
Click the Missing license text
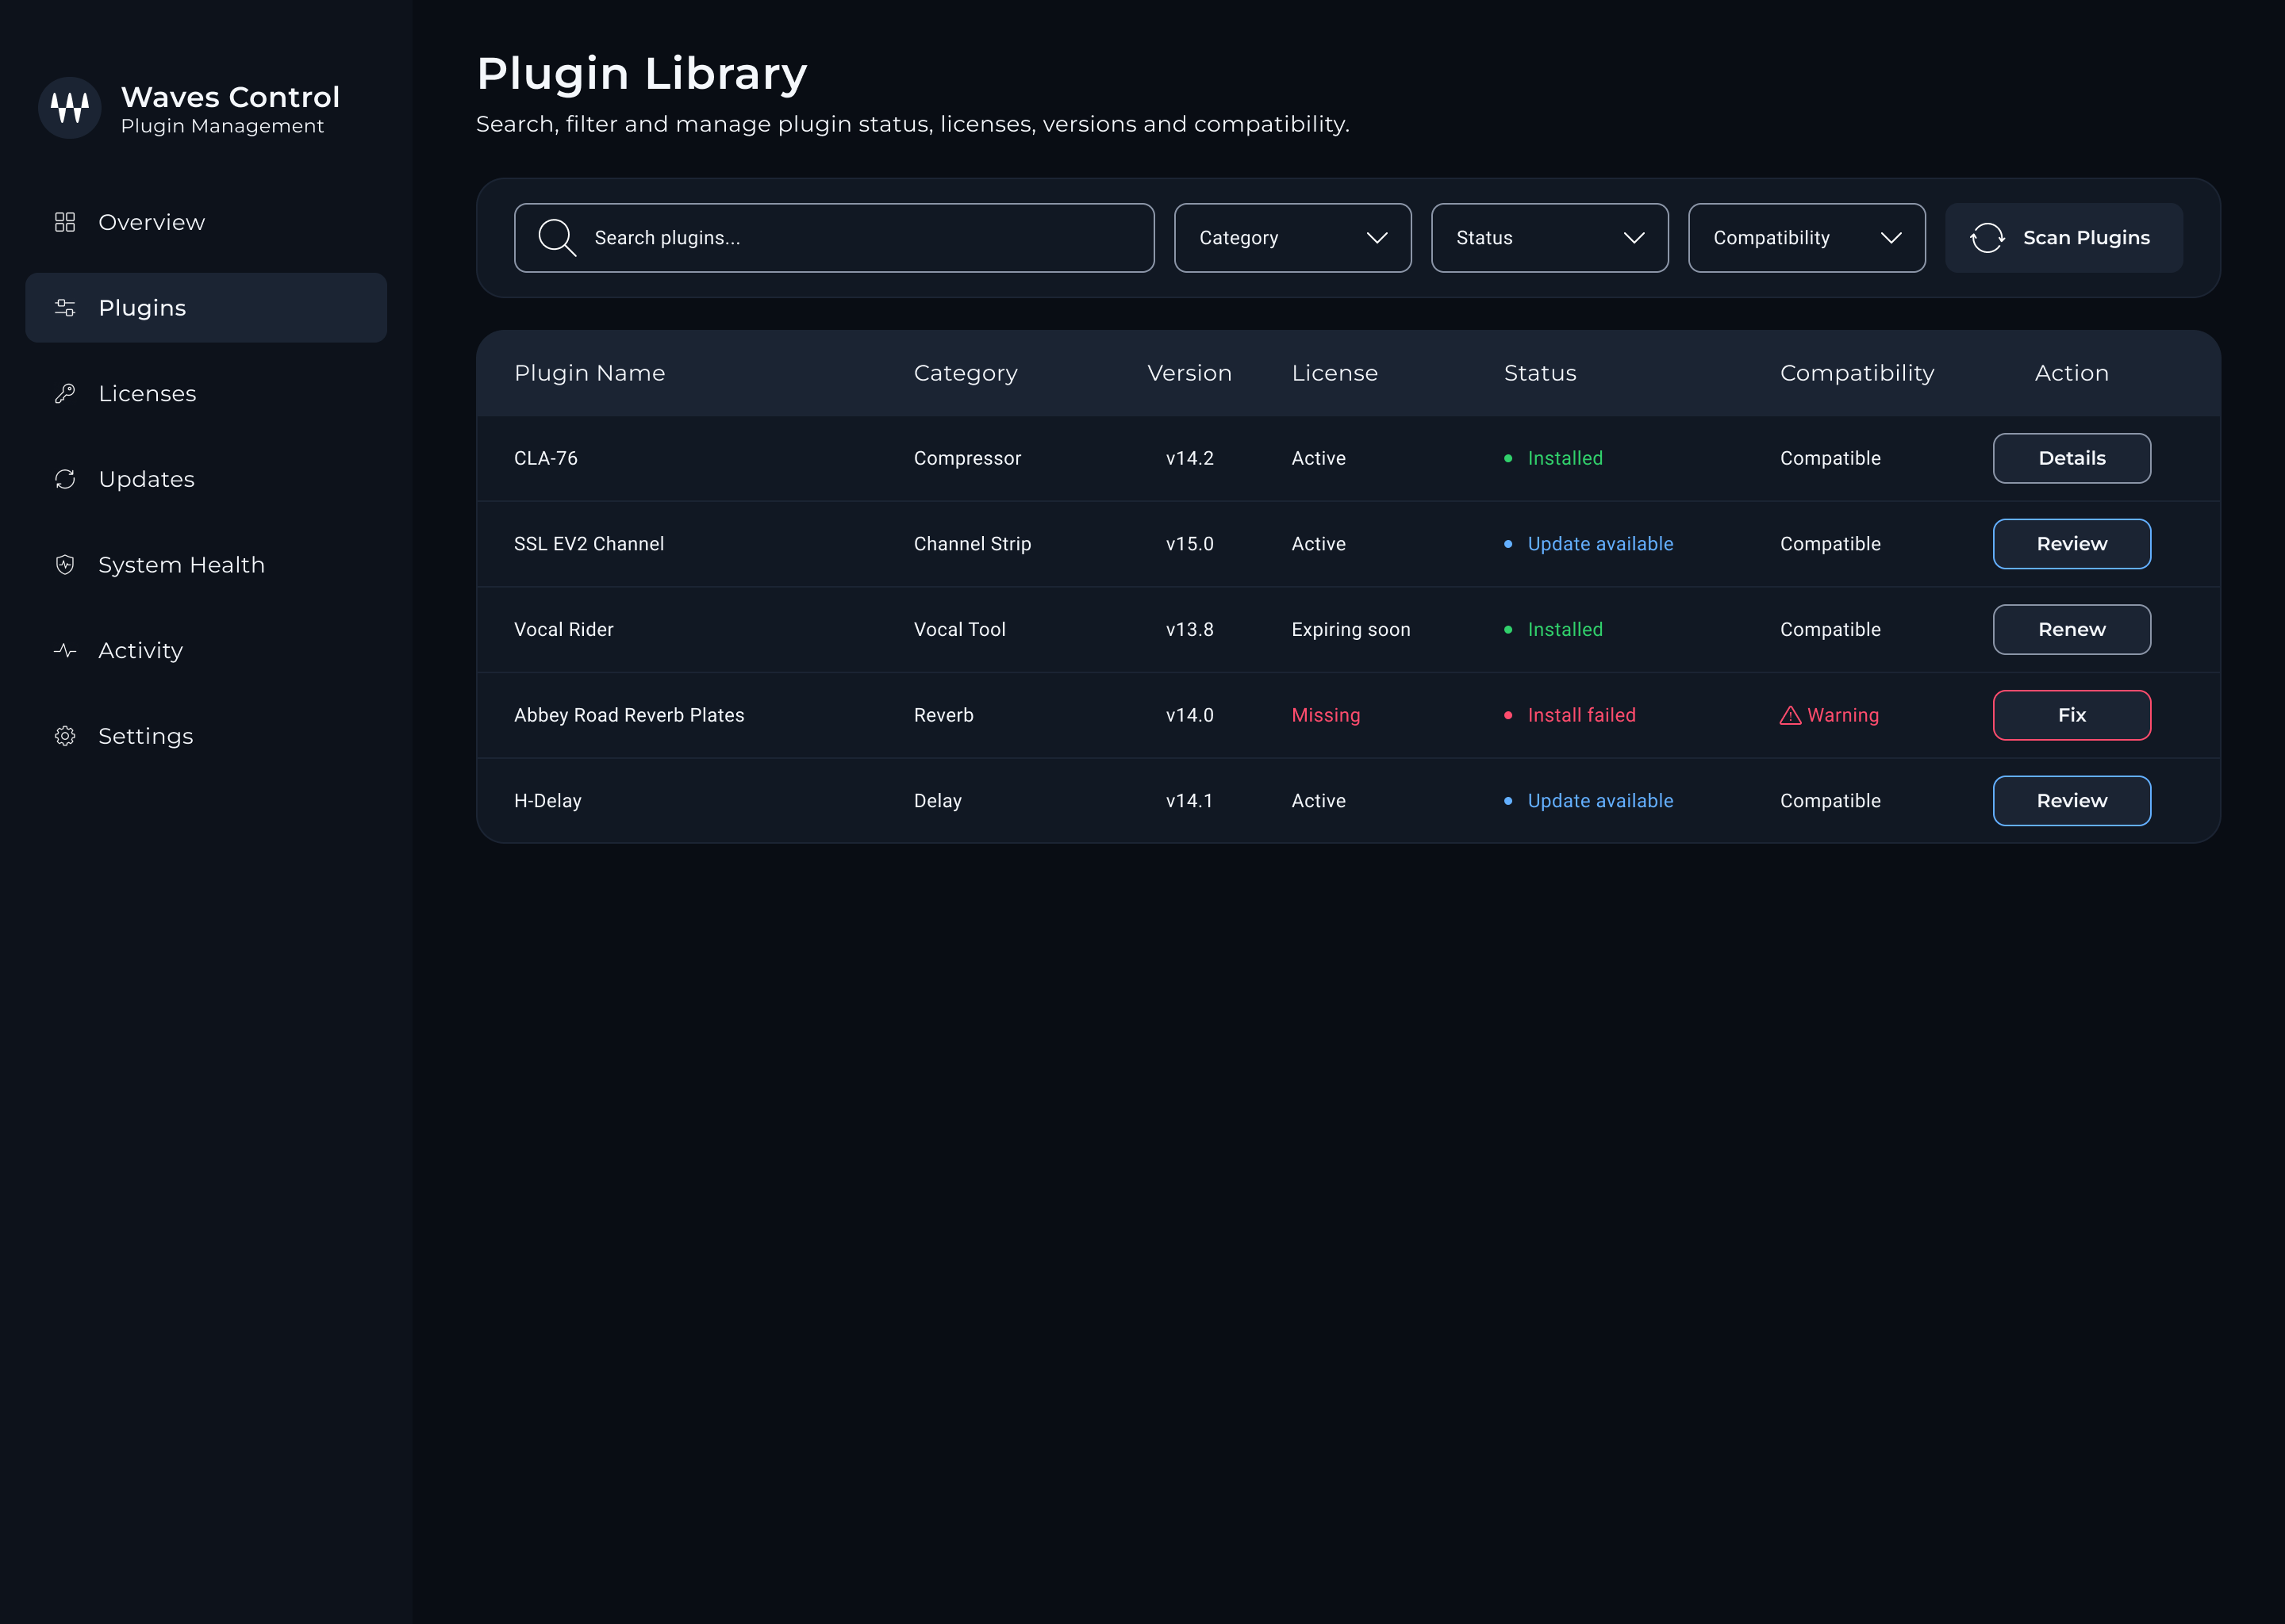coord(1326,715)
